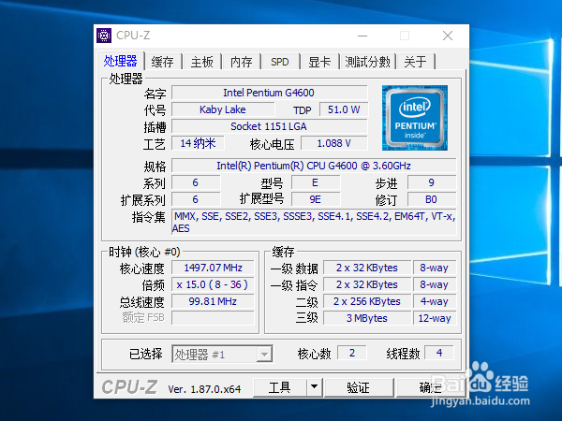This screenshot has height=421, width=562.
Task: Click the instruction set list field
Action: click(x=314, y=223)
